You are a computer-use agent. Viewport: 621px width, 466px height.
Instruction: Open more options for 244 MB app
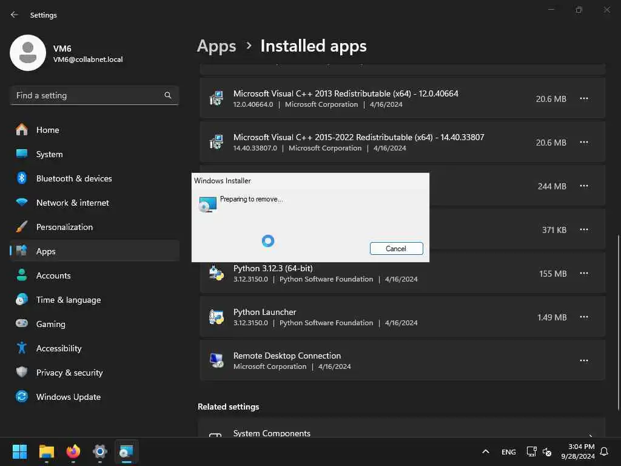pos(584,186)
